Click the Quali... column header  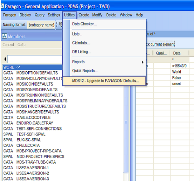(x=161, y=53)
